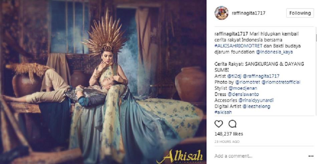Open @ti2dj artist profile
Viewport: 317px width, 164px height.
(x=234, y=76)
